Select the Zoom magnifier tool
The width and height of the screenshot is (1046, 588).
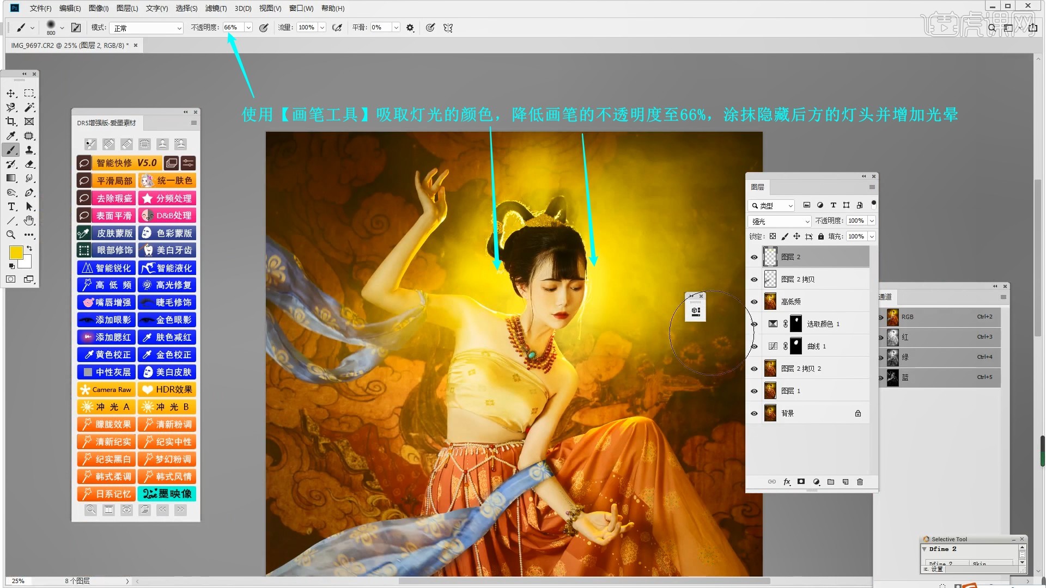(11, 235)
